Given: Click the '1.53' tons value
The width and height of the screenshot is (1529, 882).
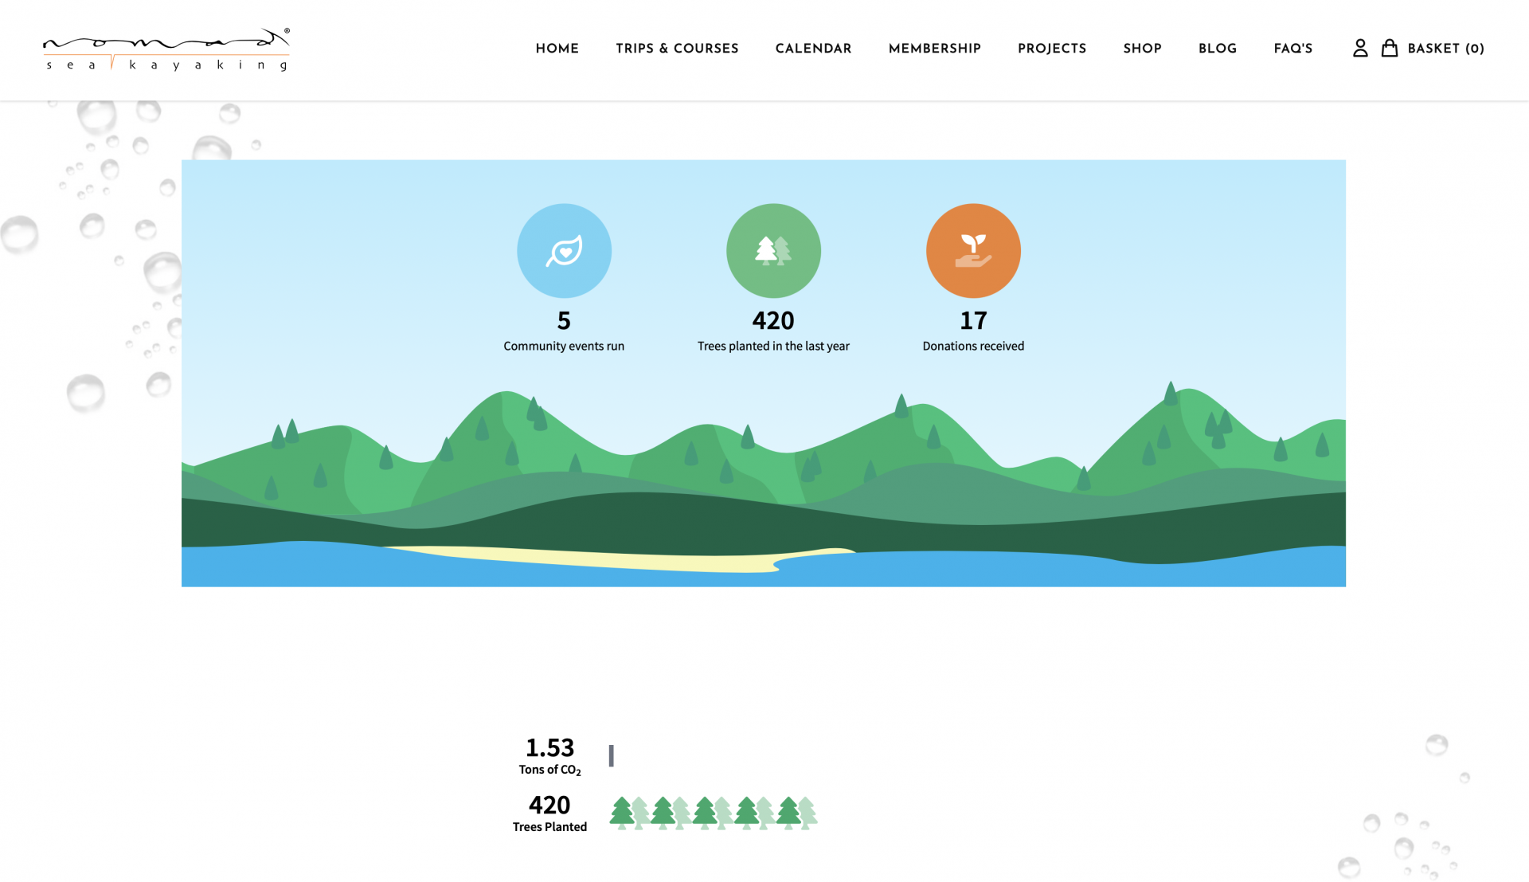Looking at the screenshot, I should (x=549, y=748).
